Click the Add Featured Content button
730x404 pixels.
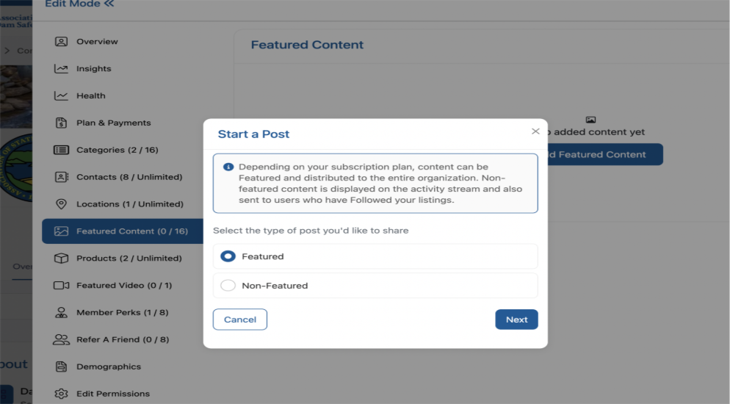pyautogui.click(x=601, y=155)
